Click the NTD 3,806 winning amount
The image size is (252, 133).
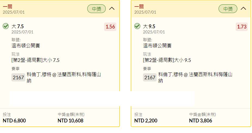click(201, 121)
